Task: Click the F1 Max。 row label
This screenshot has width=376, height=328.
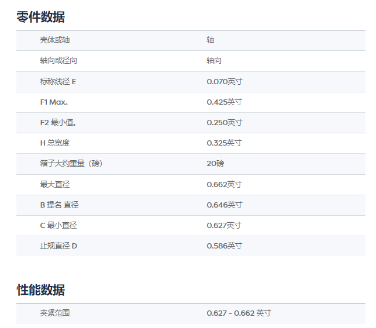Action: (x=54, y=102)
